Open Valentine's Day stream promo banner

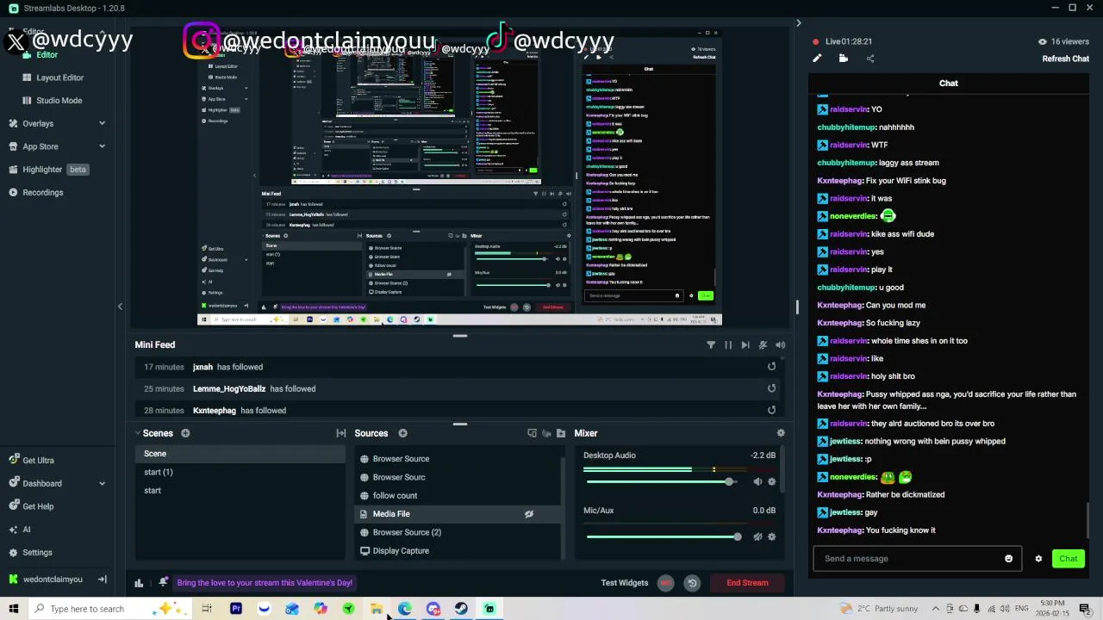point(265,583)
